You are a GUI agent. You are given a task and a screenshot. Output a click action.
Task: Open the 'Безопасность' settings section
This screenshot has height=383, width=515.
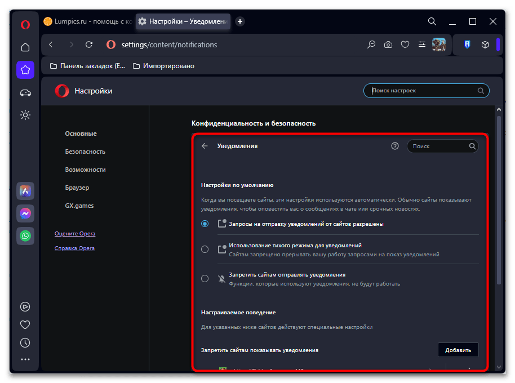point(85,152)
